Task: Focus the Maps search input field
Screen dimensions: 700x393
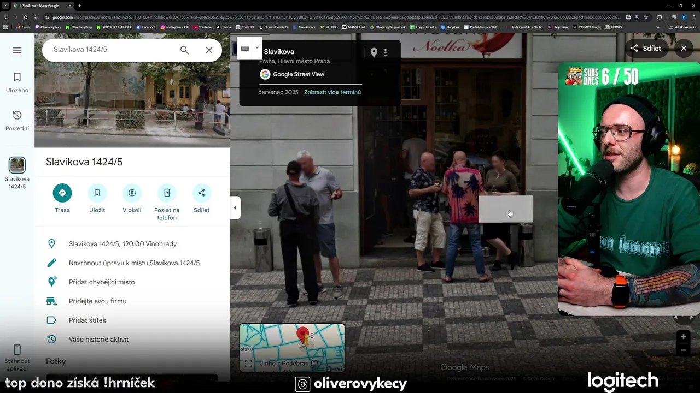Action: pyautogui.click(x=112, y=50)
